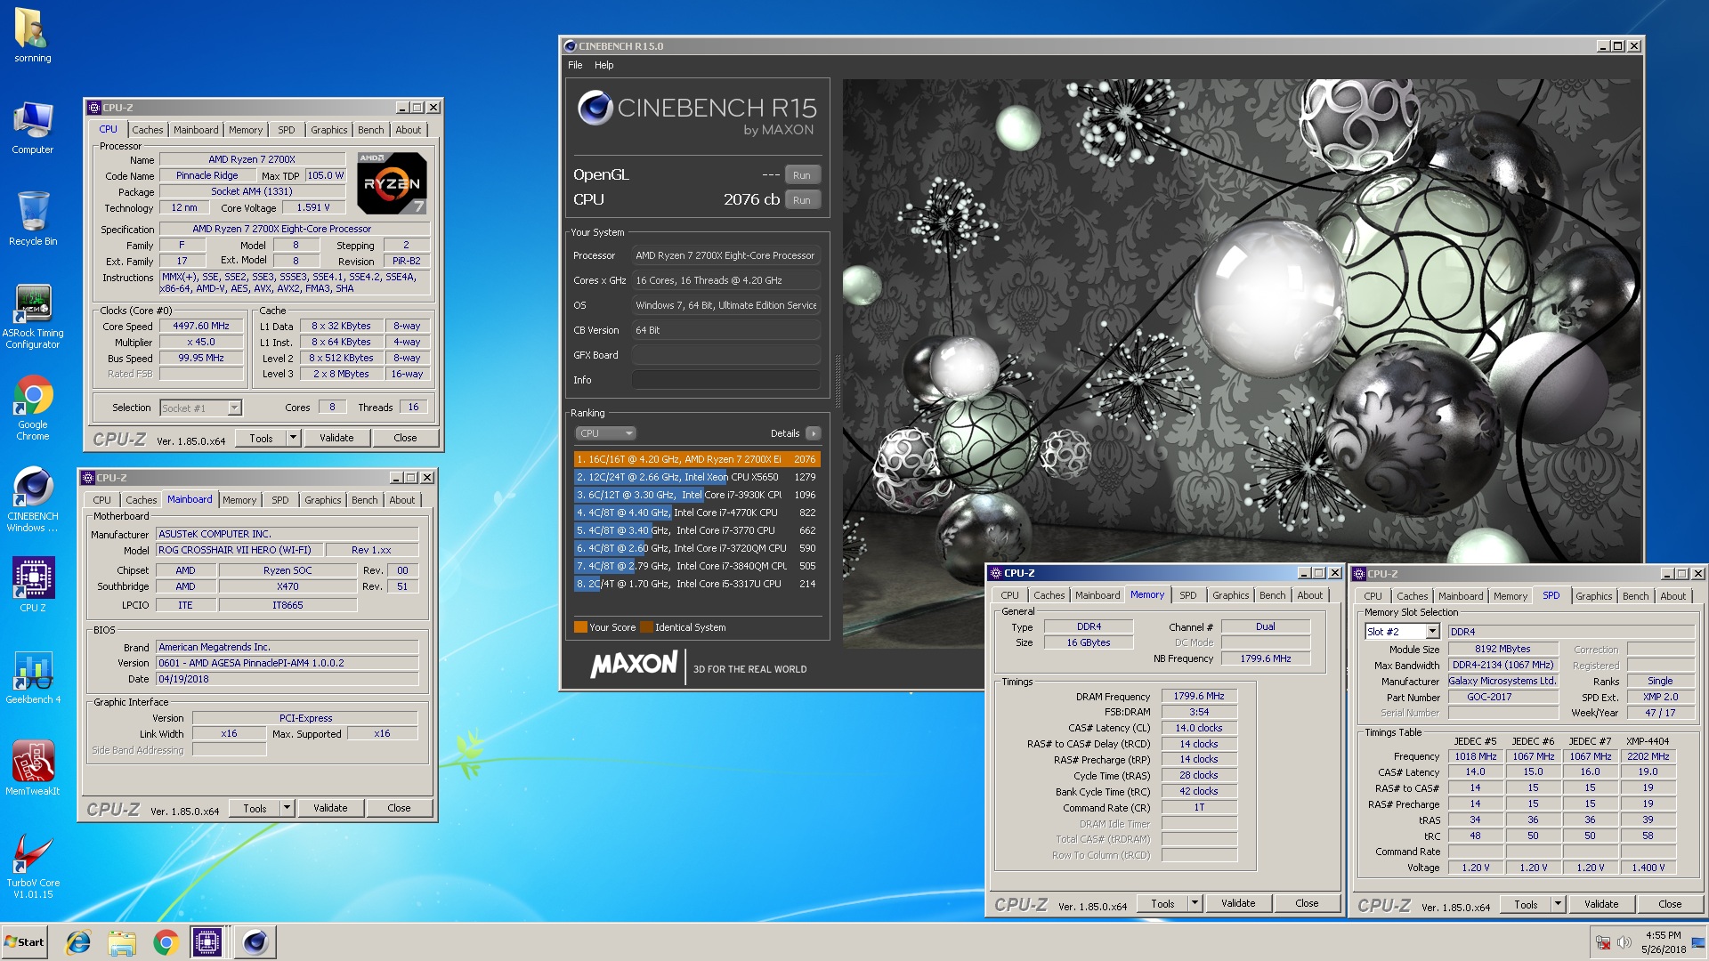The height and width of the screenshot is (961, 1709).
Task: Expand Tools dropdown arrow in CPU tab window
Action: [x=293, y=438]
